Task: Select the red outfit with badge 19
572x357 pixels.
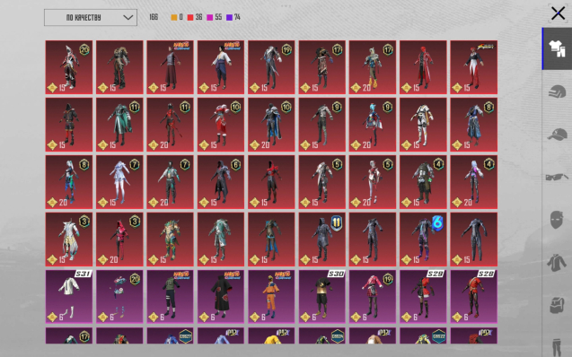Action: tap(271, 67)
